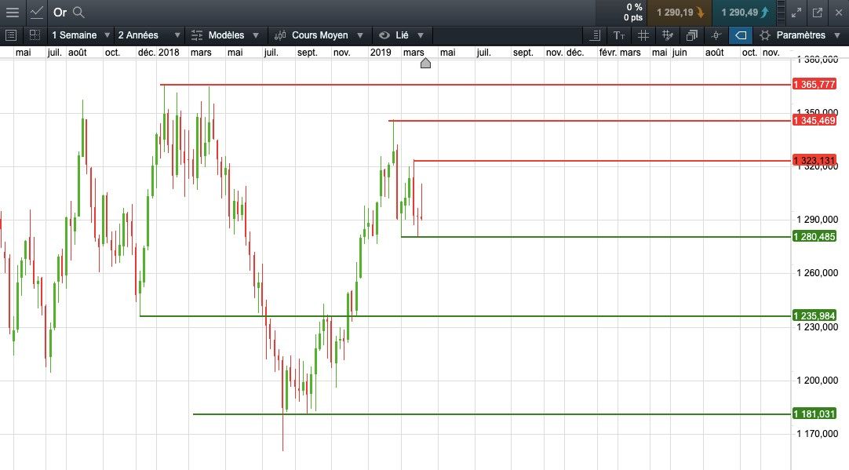Click the sell price 1 290,19 button

coord(680,13)
